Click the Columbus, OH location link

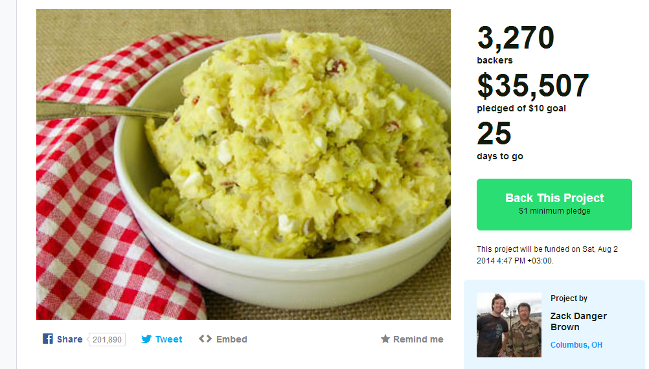[x=576, y=344]
